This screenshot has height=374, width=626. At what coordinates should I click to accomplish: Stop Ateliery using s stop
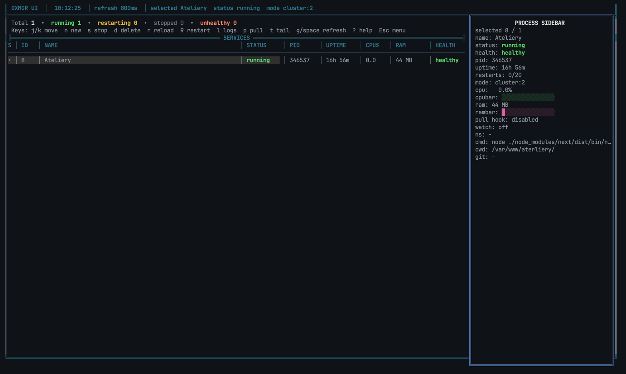pyautogui.click(x=97, y=30)
